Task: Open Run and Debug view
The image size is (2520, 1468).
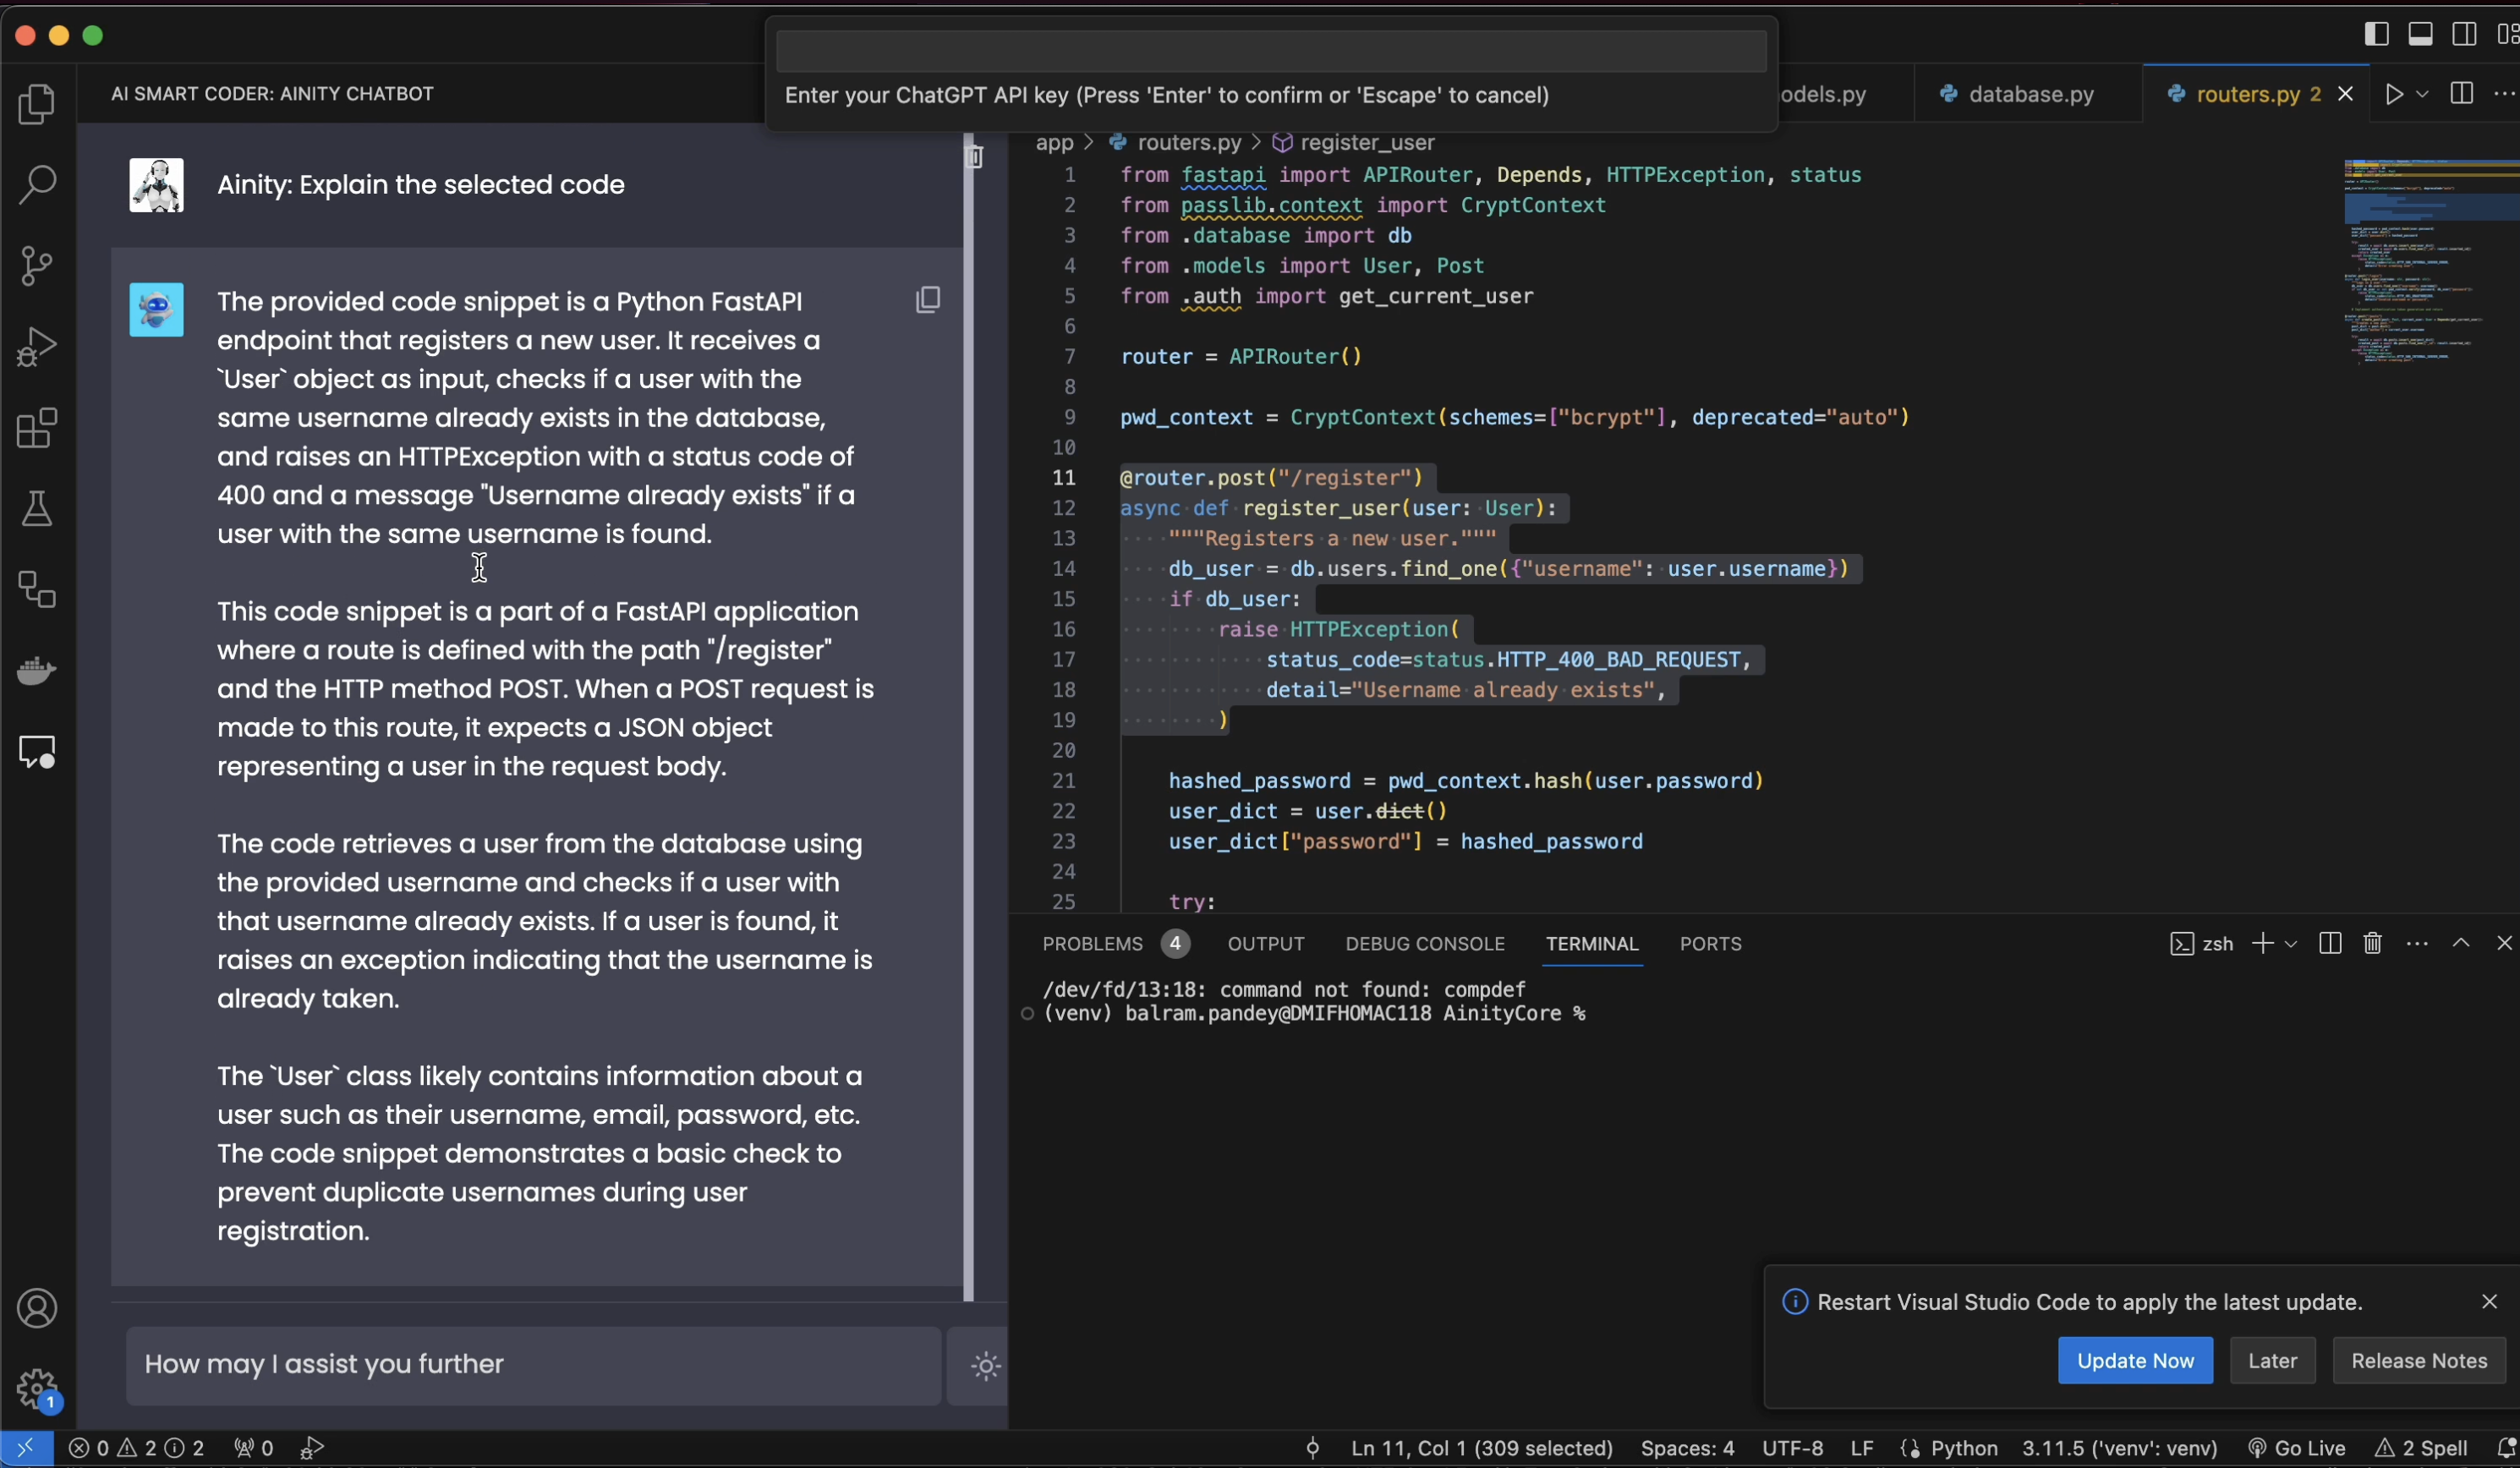Action: (37, 347)
